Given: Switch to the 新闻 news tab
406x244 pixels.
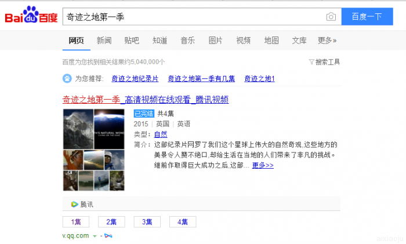Looking at the screenshot, I should 104,41.
